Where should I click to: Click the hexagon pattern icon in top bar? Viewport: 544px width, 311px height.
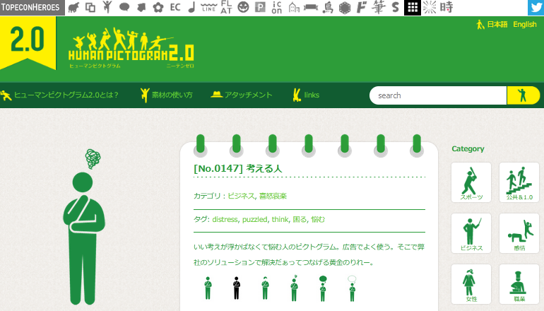[x=345, y=7]
